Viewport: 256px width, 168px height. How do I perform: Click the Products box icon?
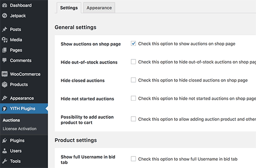tap(5, 84)
